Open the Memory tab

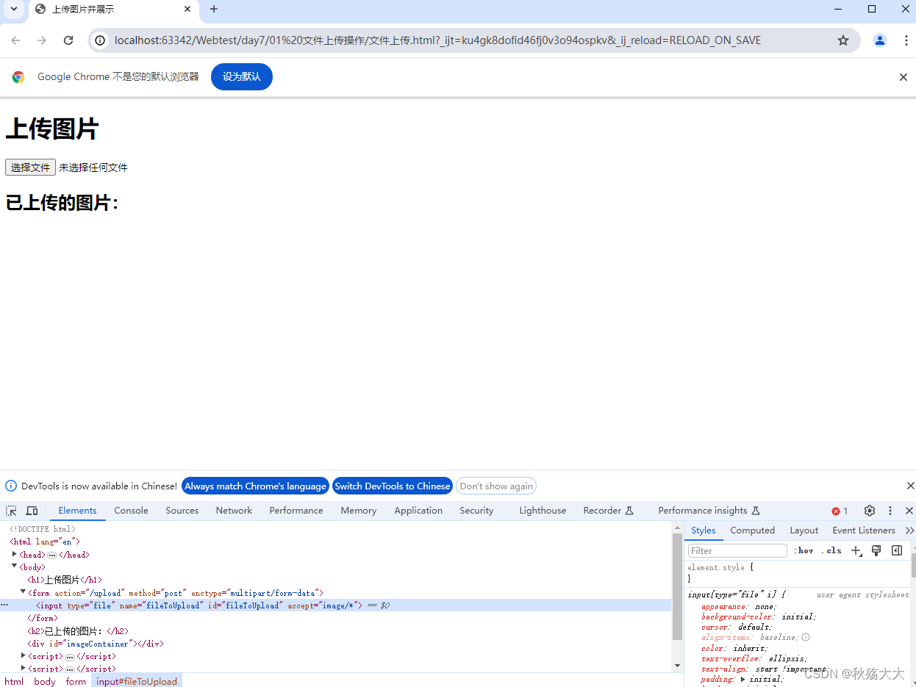coord(359,511)
